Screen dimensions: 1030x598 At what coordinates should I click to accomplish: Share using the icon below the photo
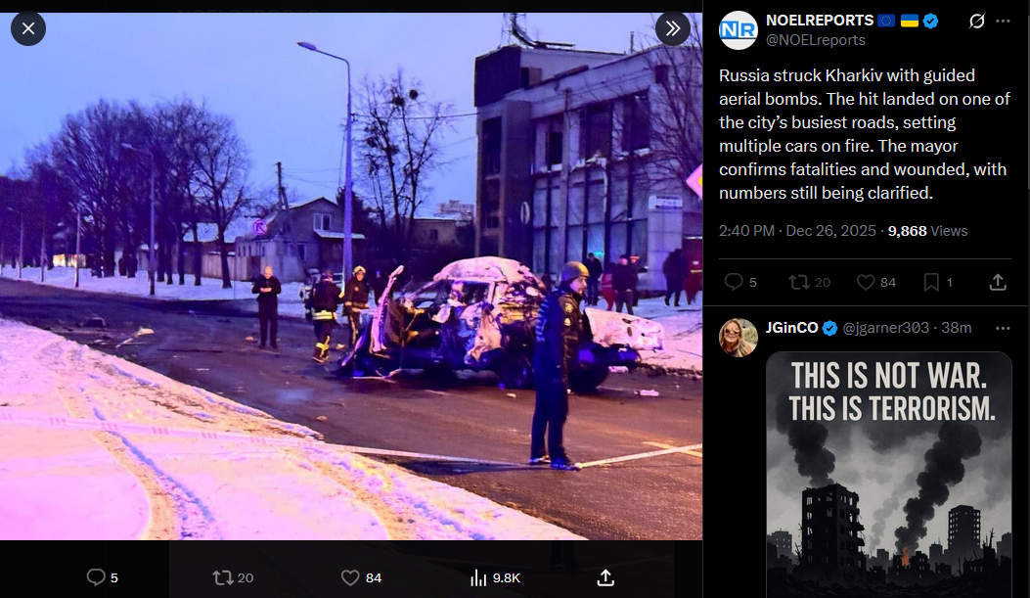click(x=605, y=577)
